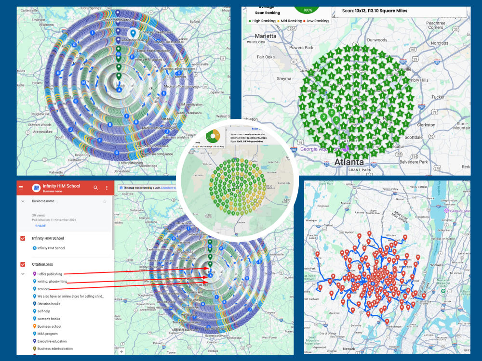This screenshot has width=482, height=361.
Task: Collapse the Citation.xlsx item list chevron
Action: coord(23,274)
